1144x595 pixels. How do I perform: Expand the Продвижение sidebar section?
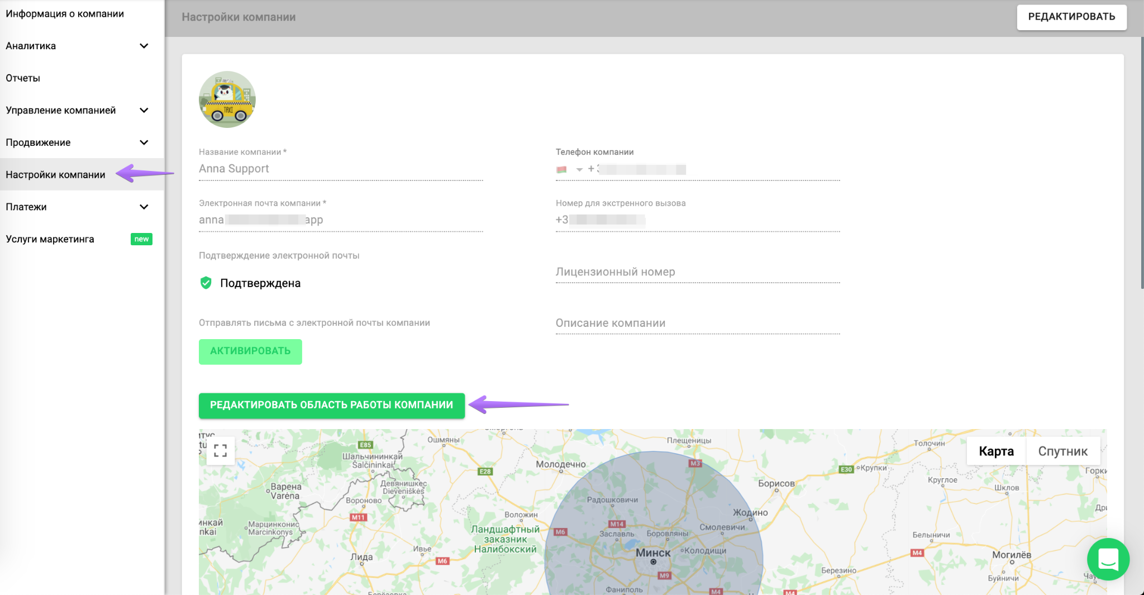coord(144,142)
